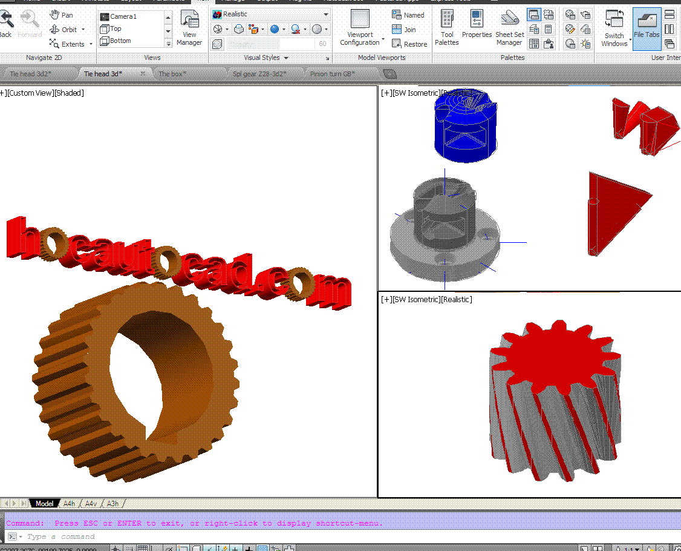Click the face style box icon
This screenshot has height=551, width=681.
coord(239,29)
